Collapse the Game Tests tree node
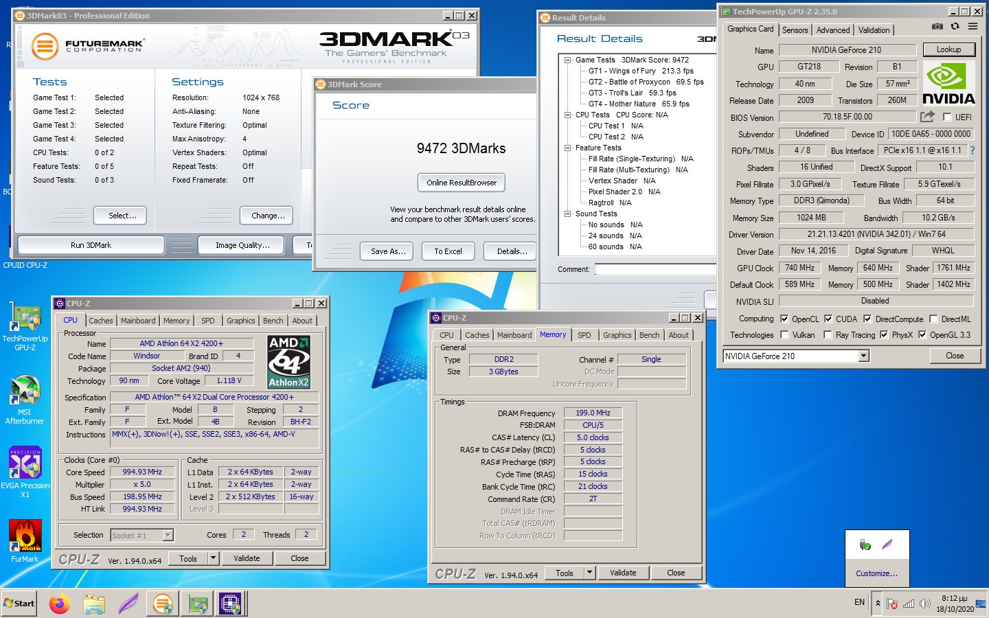Screen dimensions: 989x618 pos(568,60)
